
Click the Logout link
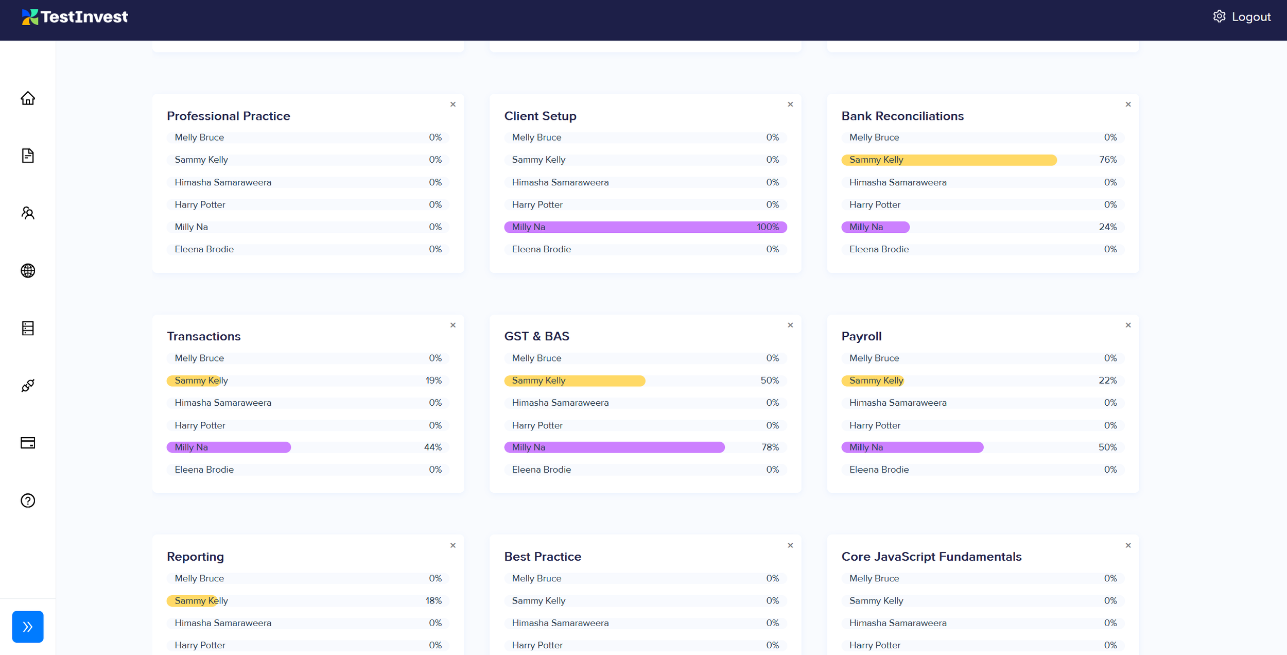(1251, 17)
